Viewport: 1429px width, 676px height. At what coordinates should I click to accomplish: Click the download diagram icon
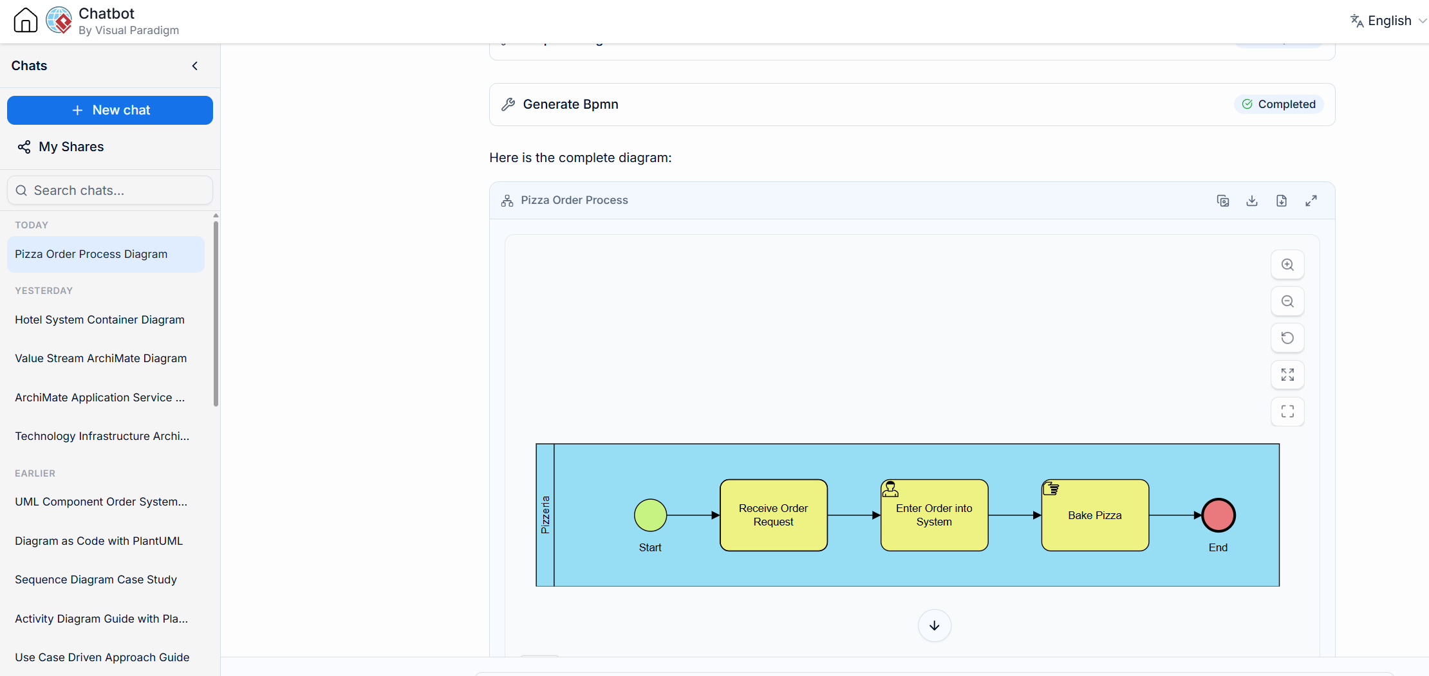(1252, 201)
